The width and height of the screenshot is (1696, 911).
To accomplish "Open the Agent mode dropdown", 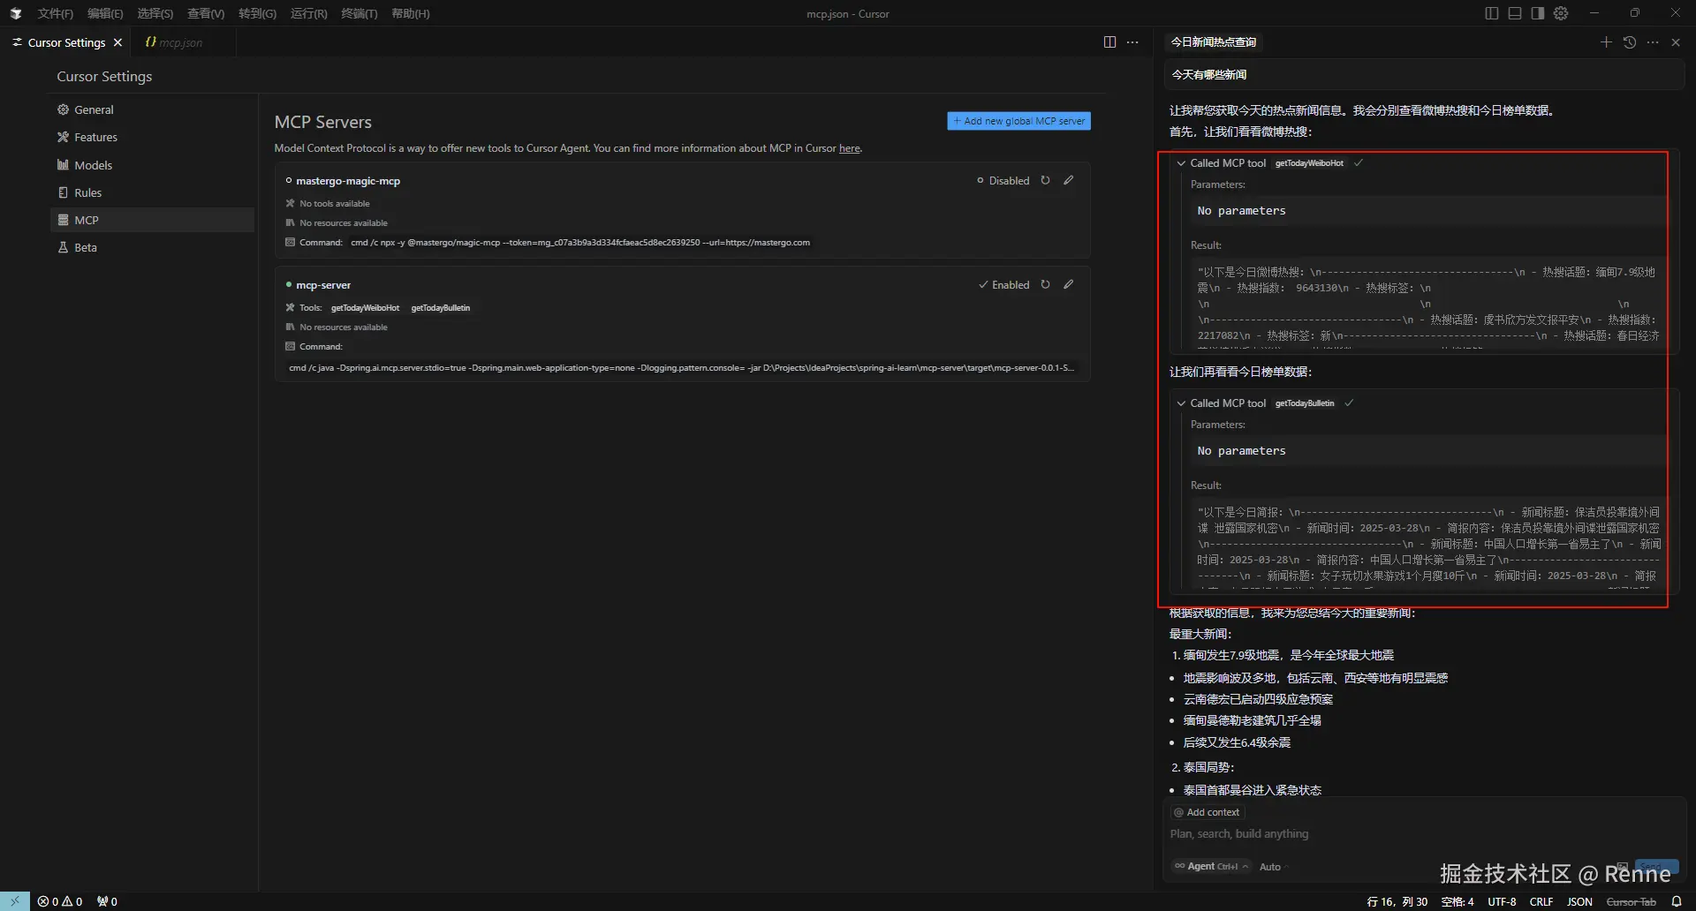I will coord(1211,866).
